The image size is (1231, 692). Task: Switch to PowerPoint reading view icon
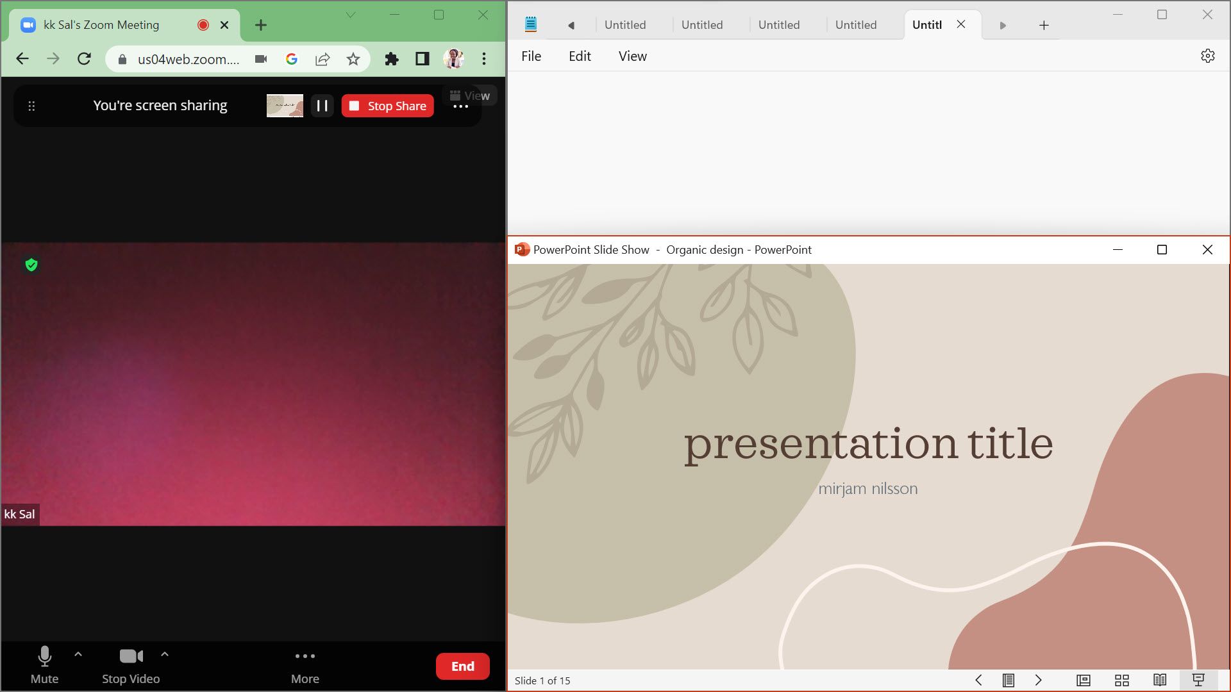pos(1159,680)
